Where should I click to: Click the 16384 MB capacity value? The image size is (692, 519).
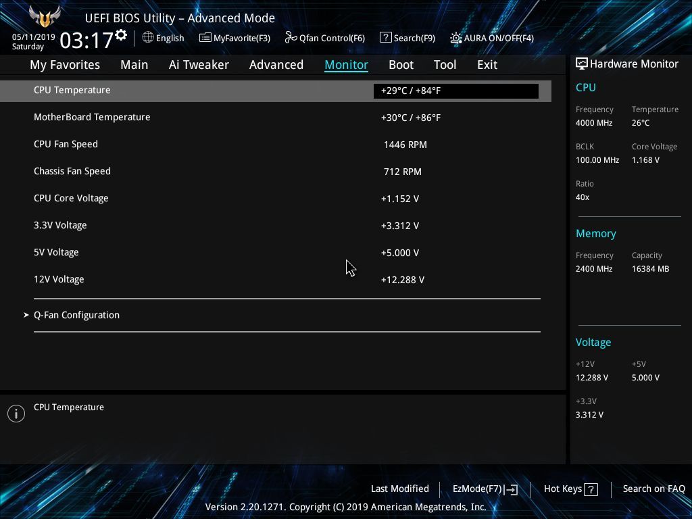coord(651,269)
